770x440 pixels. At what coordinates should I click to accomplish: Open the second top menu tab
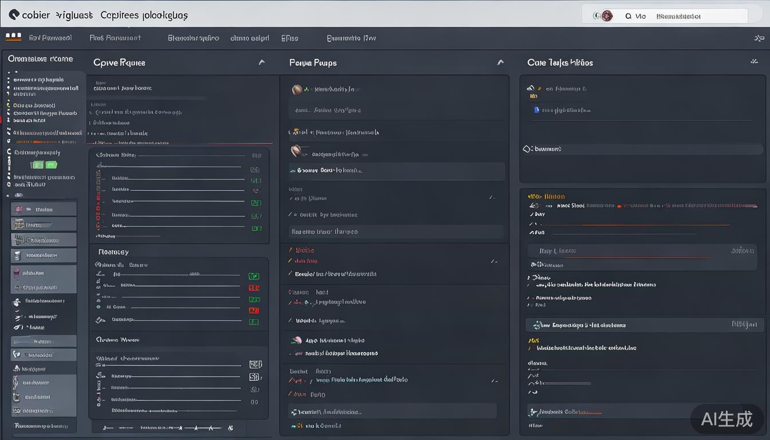115,38
